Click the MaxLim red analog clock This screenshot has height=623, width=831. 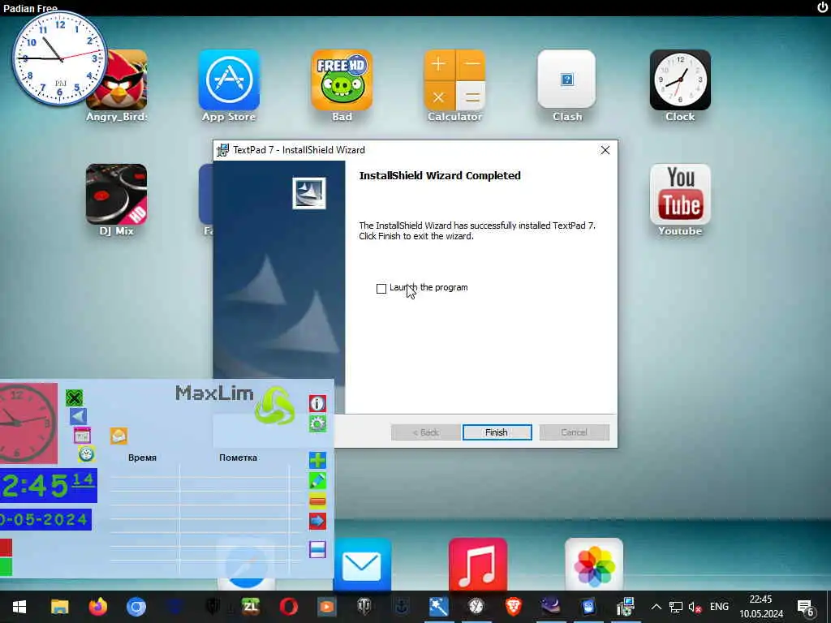pos(28,423)
